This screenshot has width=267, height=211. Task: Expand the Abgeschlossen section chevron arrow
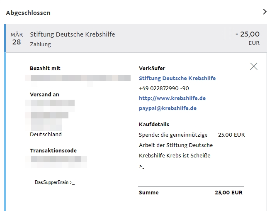point(265,12)
